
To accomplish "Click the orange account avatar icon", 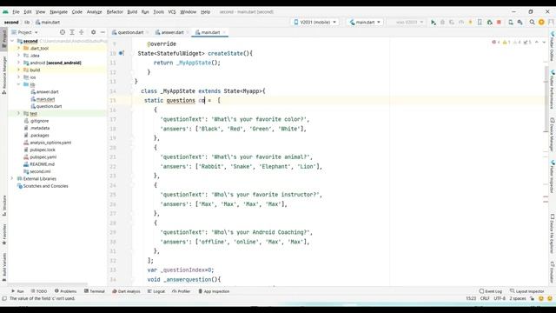I will pos(541,22).
